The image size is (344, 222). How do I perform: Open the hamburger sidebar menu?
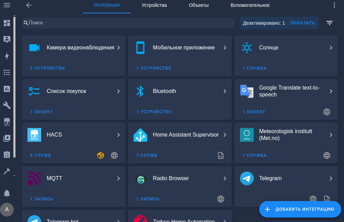pos(7,5)
